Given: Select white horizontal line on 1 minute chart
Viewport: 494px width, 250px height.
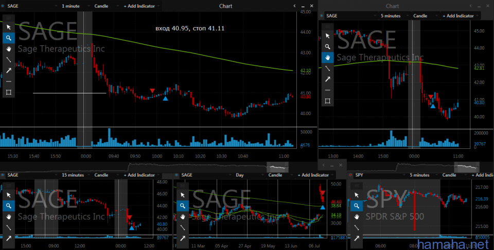Looking at the screenshot, I should point(69,93).
